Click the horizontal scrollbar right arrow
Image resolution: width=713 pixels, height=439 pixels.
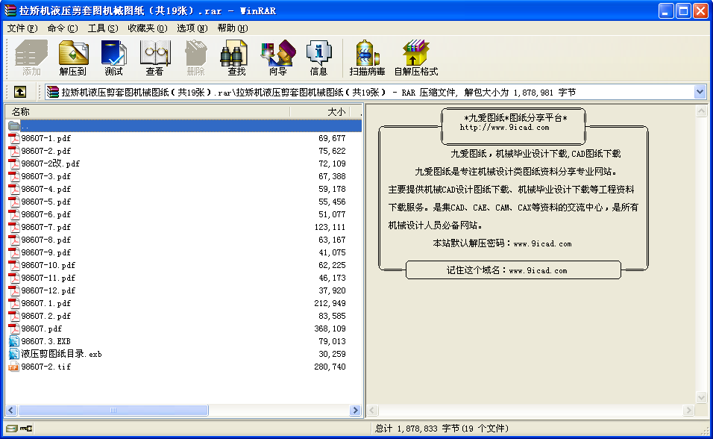pos(355,411)
